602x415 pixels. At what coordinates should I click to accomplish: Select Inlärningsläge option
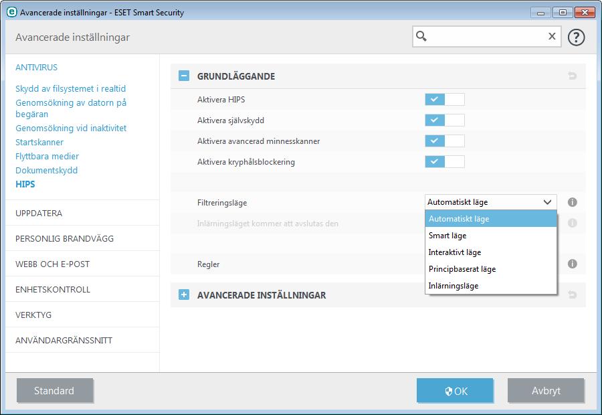491,286
